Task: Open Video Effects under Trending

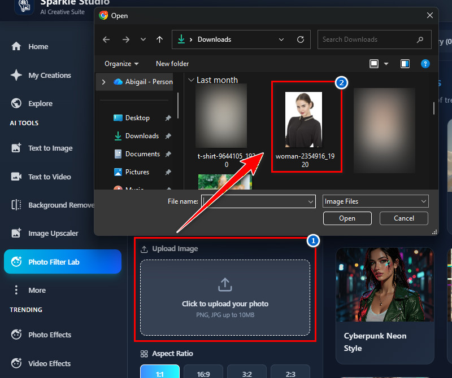Action: click(41, 363)
